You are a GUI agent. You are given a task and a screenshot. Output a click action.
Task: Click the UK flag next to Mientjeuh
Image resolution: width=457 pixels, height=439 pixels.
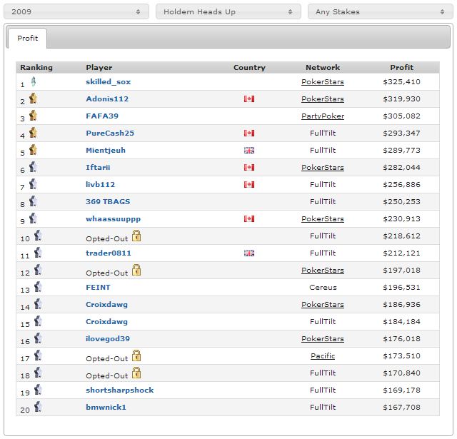coord(249,151)
